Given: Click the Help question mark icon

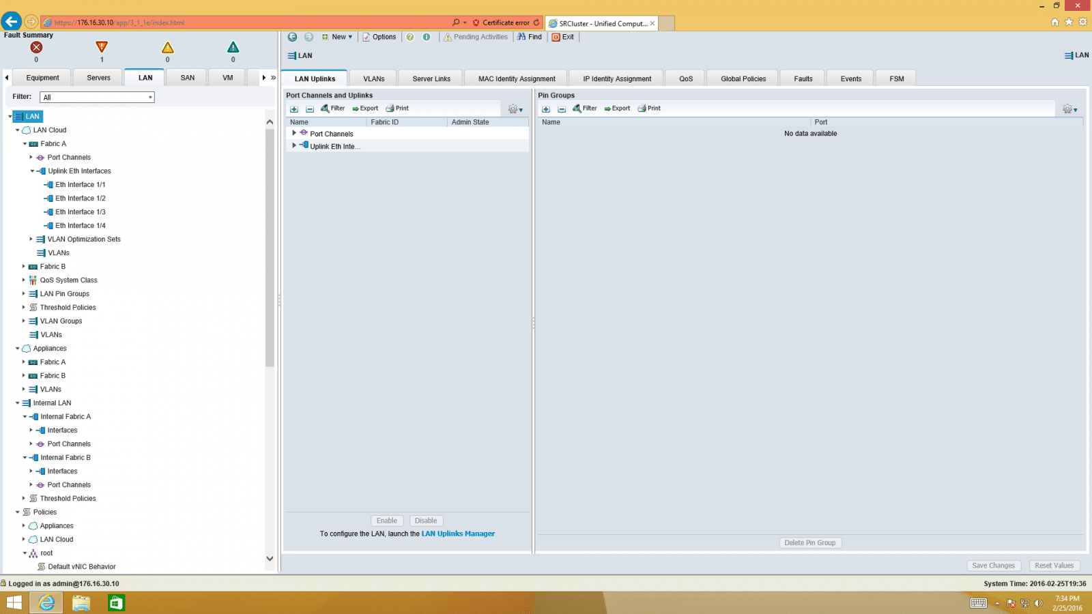Looking at the screenshot, I should (x=410, y=37).
